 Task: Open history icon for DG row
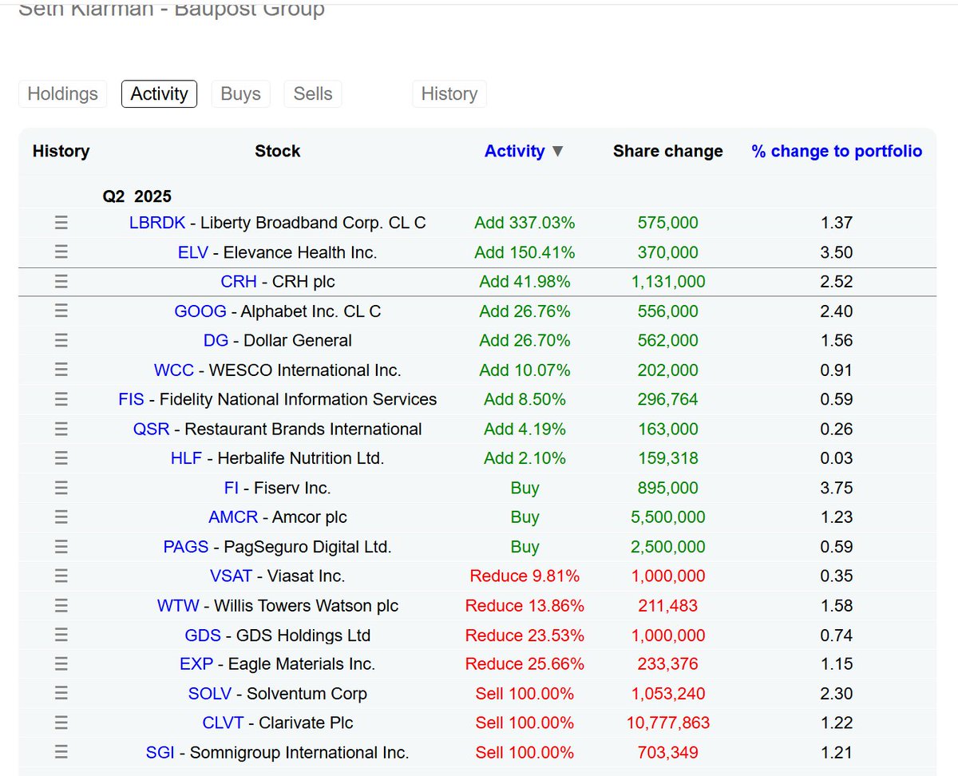[61, 341]
